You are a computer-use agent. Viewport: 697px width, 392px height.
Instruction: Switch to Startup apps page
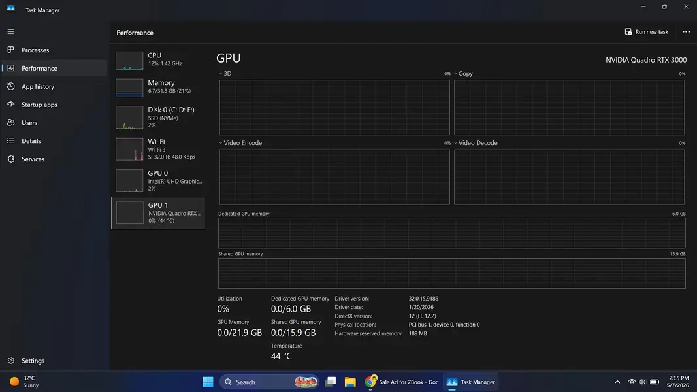click(x=54, y=105)
